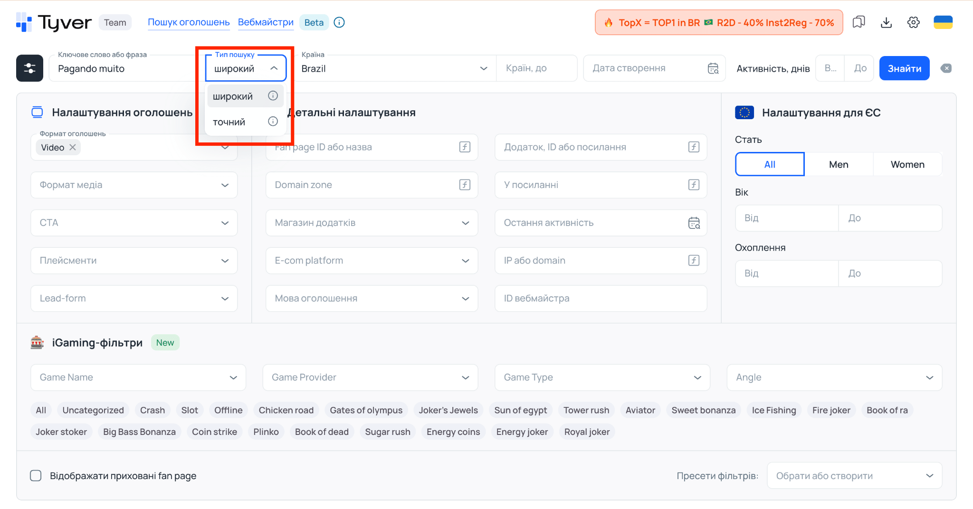973x509 pixels.
Task: Click function icon in Domain zone field
Action: click(x=465, y=185)
